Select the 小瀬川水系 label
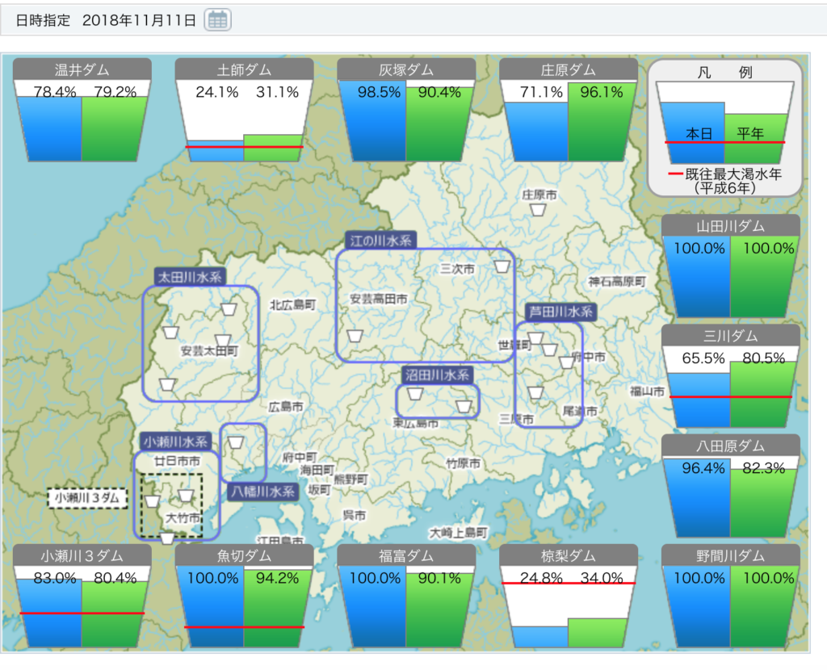Image resolution: width=827 pixels, height=670 pixels. (176, 442)
